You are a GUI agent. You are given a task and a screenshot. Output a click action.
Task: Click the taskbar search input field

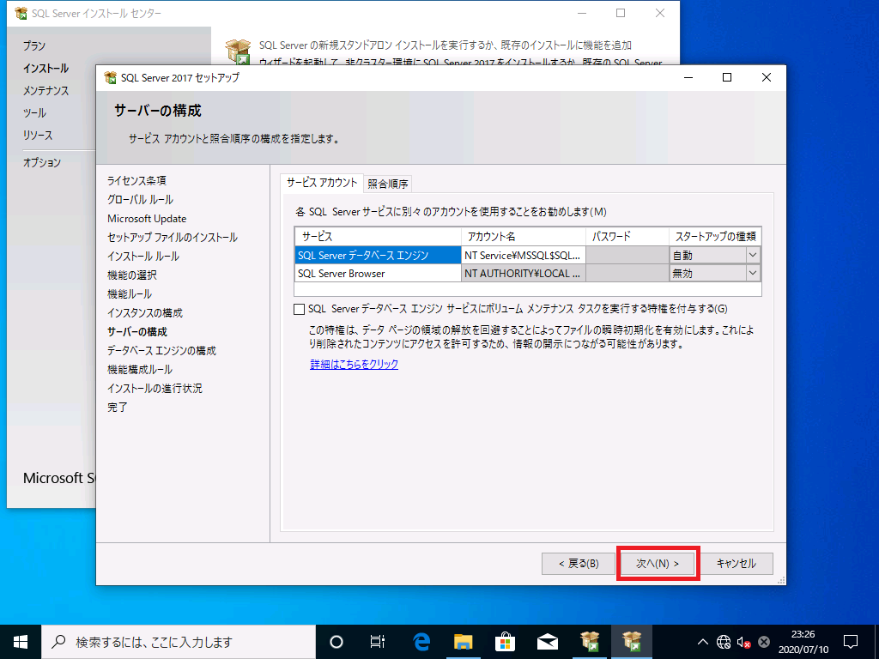pyautogui.click(x=172, y=641)
